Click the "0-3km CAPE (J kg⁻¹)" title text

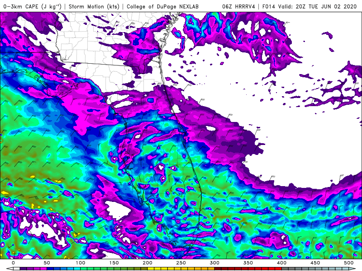32,6
